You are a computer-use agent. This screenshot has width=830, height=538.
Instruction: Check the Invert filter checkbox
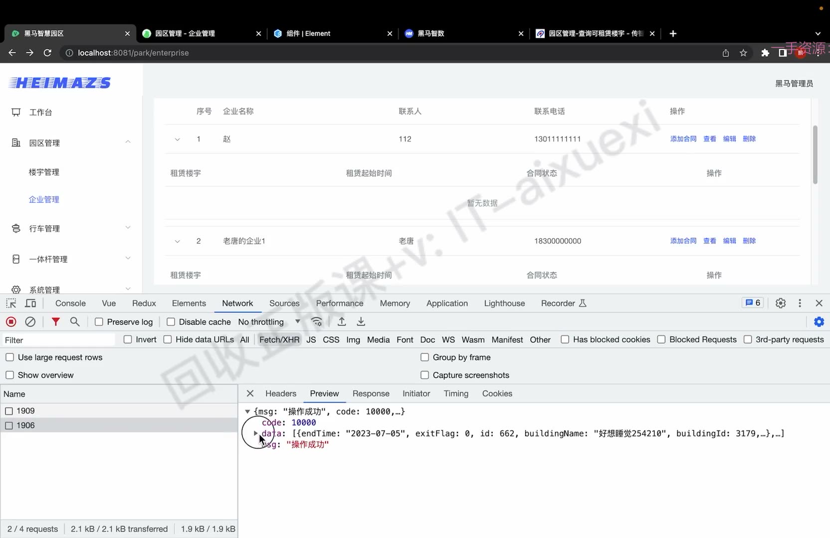pos(128,340)
